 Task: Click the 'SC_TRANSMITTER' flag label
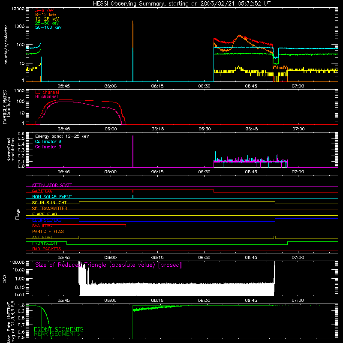click(50, 208)
